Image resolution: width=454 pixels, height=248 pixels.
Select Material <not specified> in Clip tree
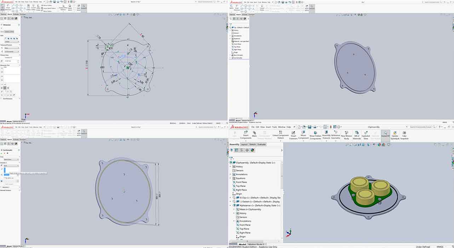[241, 41]
